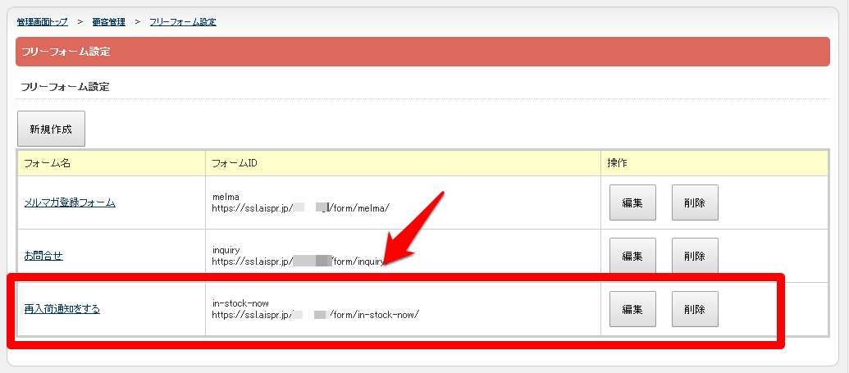Go to 顧客管理 in the breadcrumb
The width and height of the screenshot is (849, 373).
tap(109, 22)
